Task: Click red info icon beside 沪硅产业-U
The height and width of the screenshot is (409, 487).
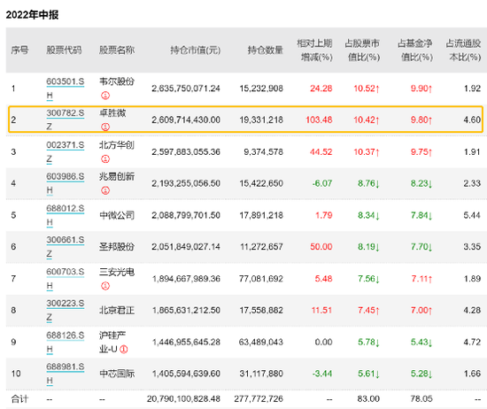Action: tap(124, 350)
